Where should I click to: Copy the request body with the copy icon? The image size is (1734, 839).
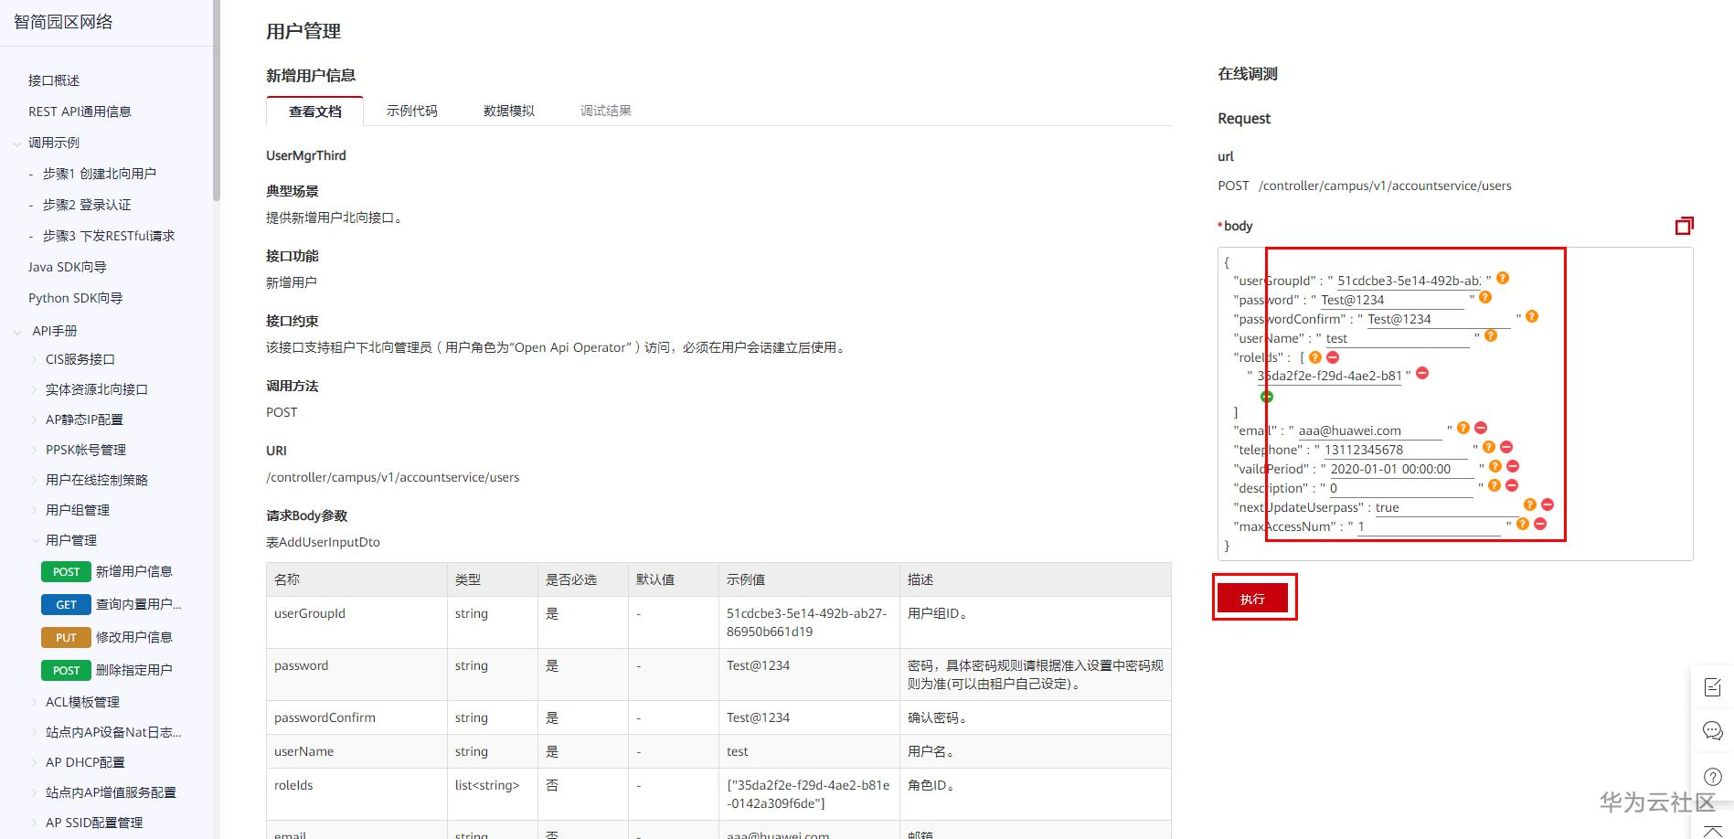coord(1684,225)
